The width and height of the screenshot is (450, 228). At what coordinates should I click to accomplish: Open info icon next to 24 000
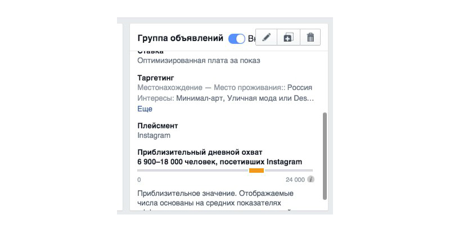[x=310, y=180]
